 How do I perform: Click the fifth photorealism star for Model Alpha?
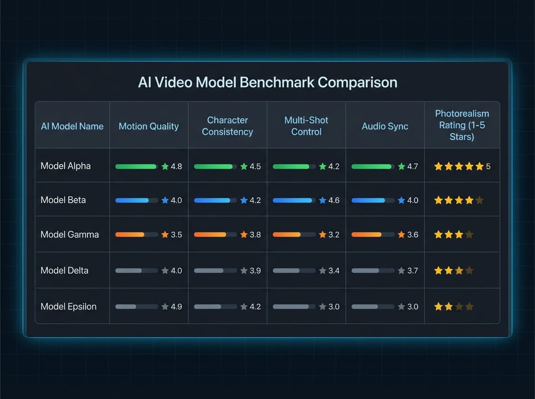tap(480, 166)
